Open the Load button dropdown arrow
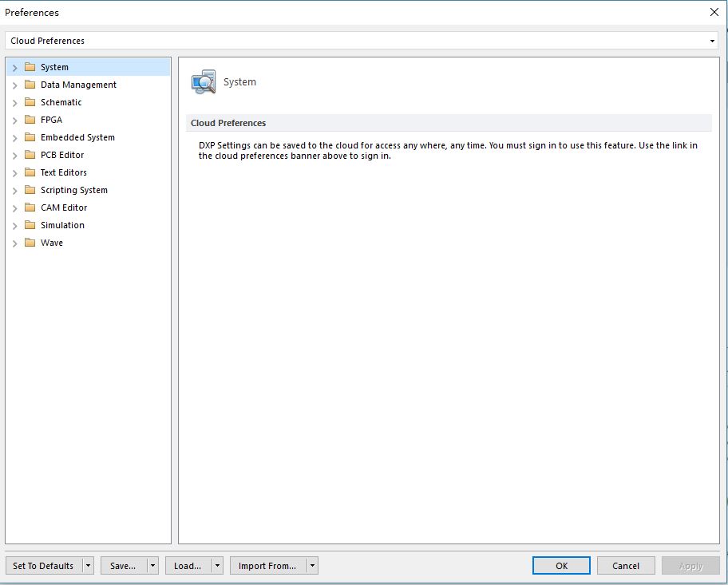Viewport: 728px width, 585px height. 217,566
